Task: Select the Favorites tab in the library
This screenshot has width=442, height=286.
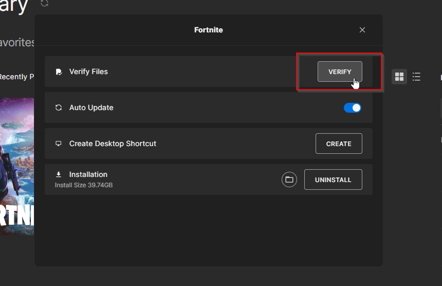Action: tap(17, 43)
